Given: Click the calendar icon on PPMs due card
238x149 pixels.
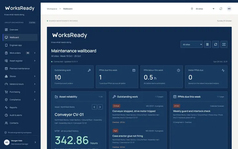Looking at the screenshot, I should [x=134, y=70].
